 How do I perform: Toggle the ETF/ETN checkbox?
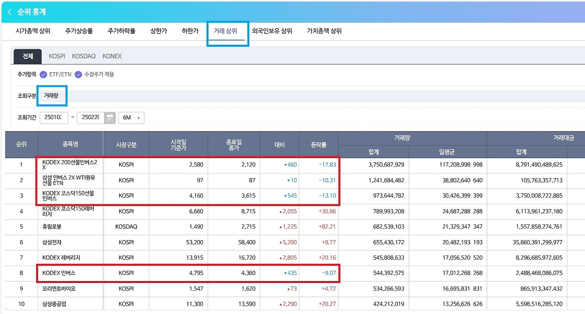tap(43, 75)
